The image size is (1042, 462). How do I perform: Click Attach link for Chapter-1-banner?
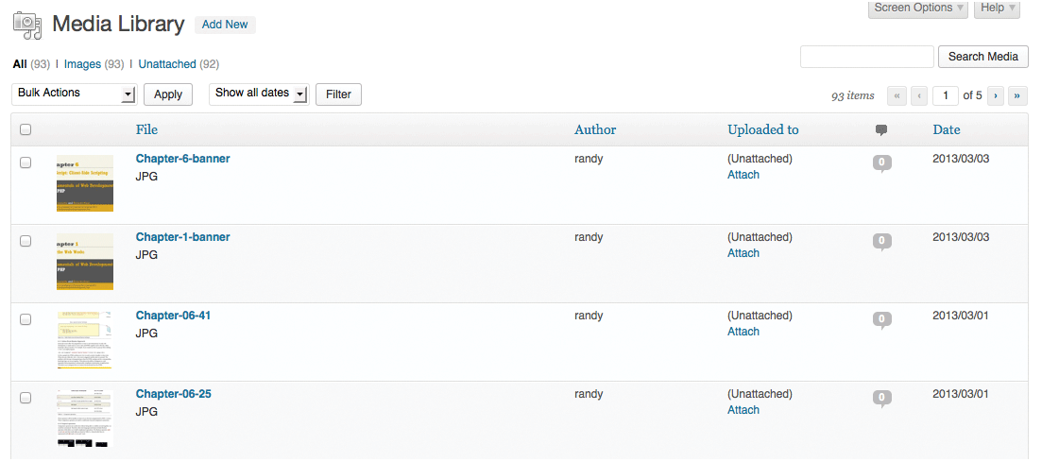(x=743, y=253)
